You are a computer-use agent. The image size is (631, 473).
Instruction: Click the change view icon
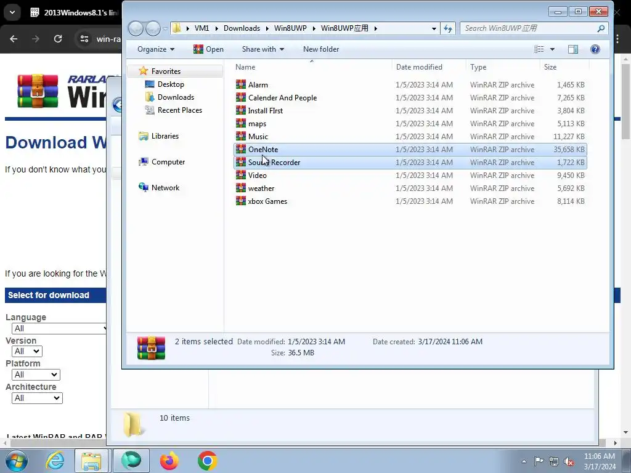[x=539, y=49]
